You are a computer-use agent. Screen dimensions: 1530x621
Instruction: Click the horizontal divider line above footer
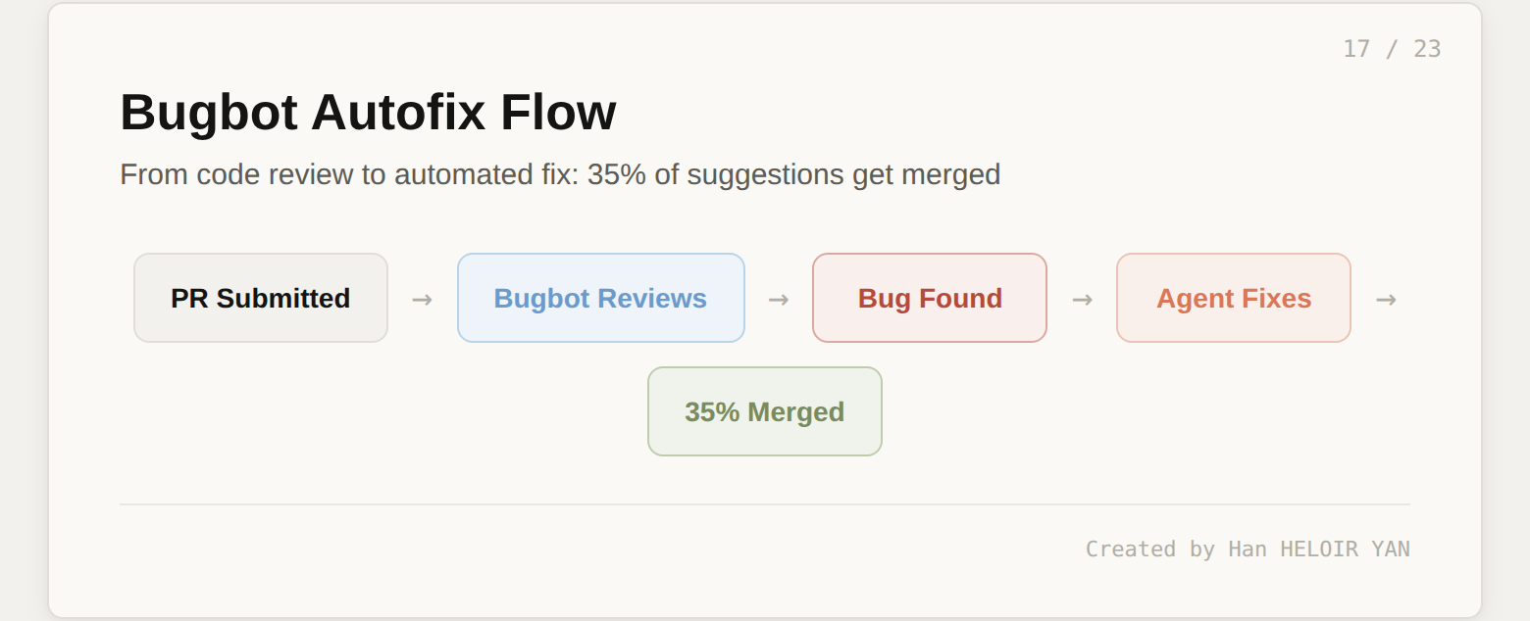coord(764,504)
